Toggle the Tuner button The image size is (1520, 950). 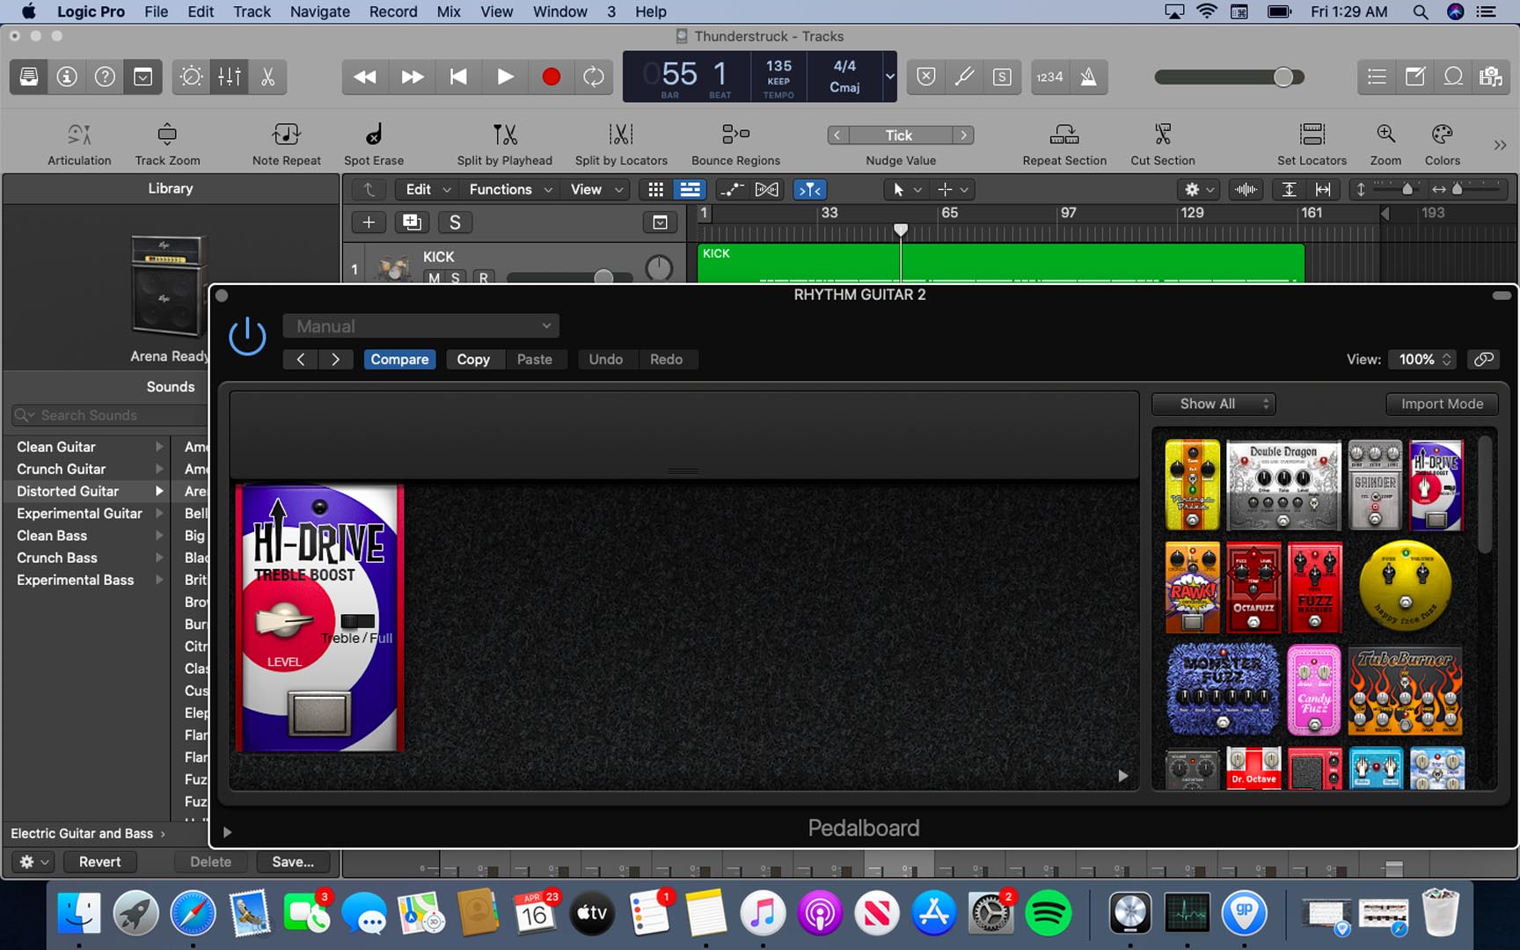(964, 77)
